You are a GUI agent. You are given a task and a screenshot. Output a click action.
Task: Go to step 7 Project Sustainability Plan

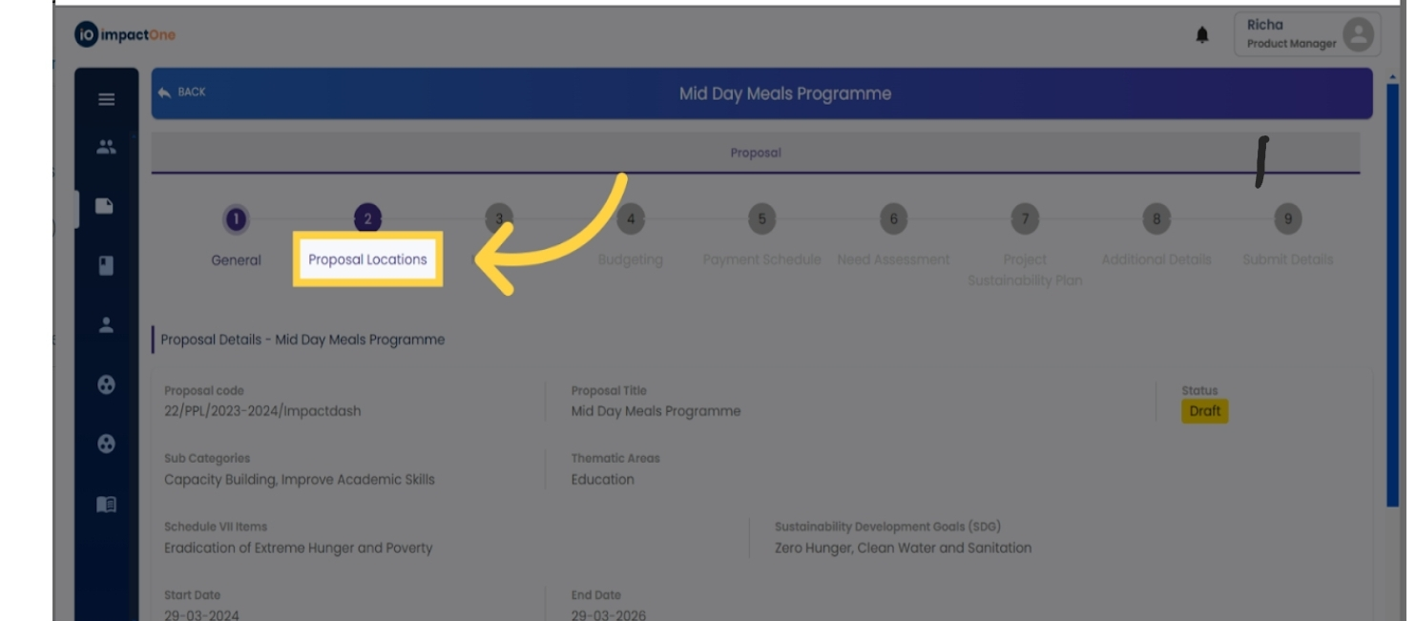click(1025, 247)
